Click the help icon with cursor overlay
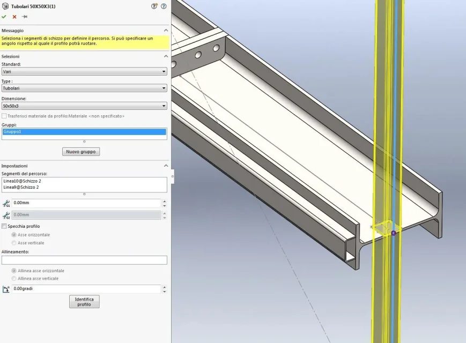This screenshot has width=466, height=343. (154, 6)
